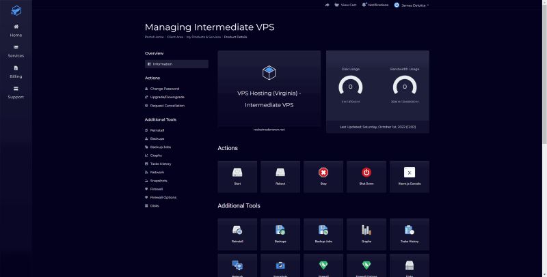Open the Snapshots camera tile
Image resolution: width=547 pixels, height=277 pixels.
click(x=280, y=266)
